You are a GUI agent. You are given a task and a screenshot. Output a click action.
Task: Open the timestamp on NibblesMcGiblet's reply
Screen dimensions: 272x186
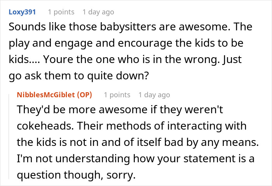[x=154, y=95]
